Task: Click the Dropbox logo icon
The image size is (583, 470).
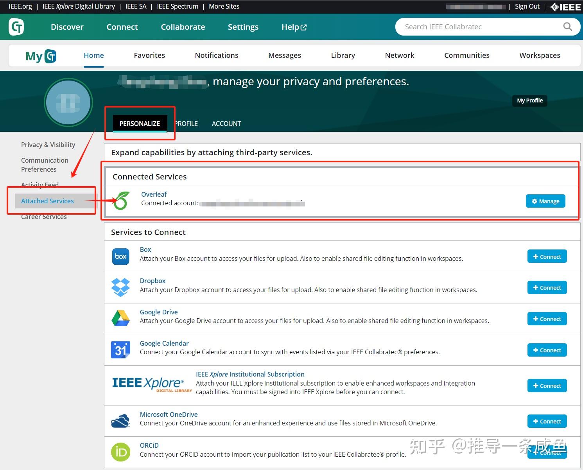Action: [x=120, y=287]
